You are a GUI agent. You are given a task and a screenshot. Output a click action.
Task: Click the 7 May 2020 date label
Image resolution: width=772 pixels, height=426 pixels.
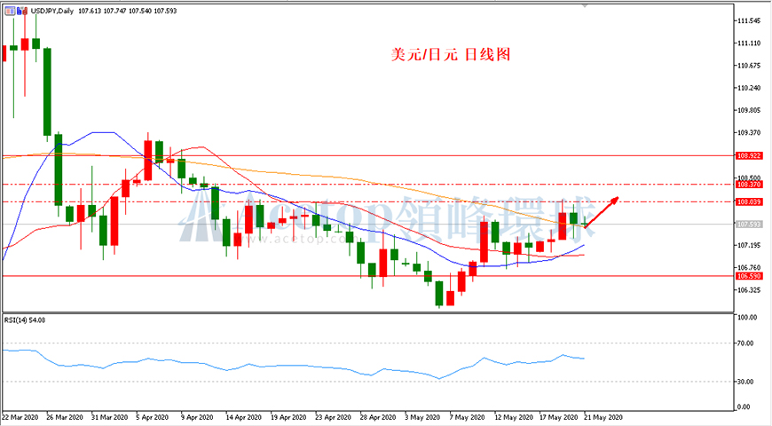point(468,418)
